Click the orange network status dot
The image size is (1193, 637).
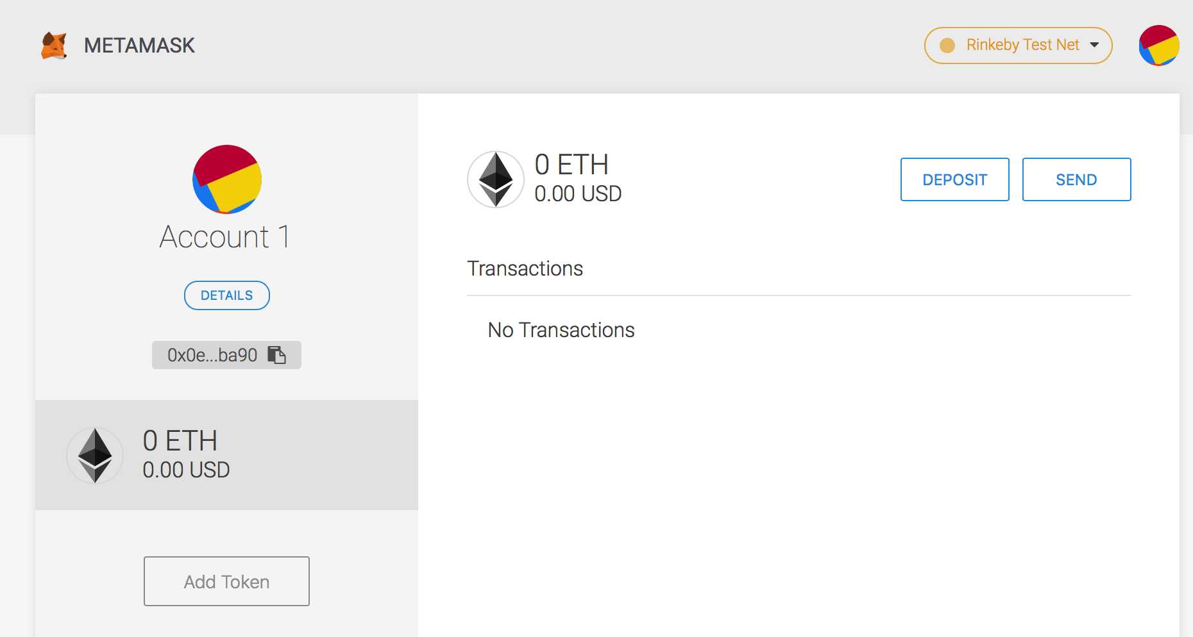coord(947,45)
